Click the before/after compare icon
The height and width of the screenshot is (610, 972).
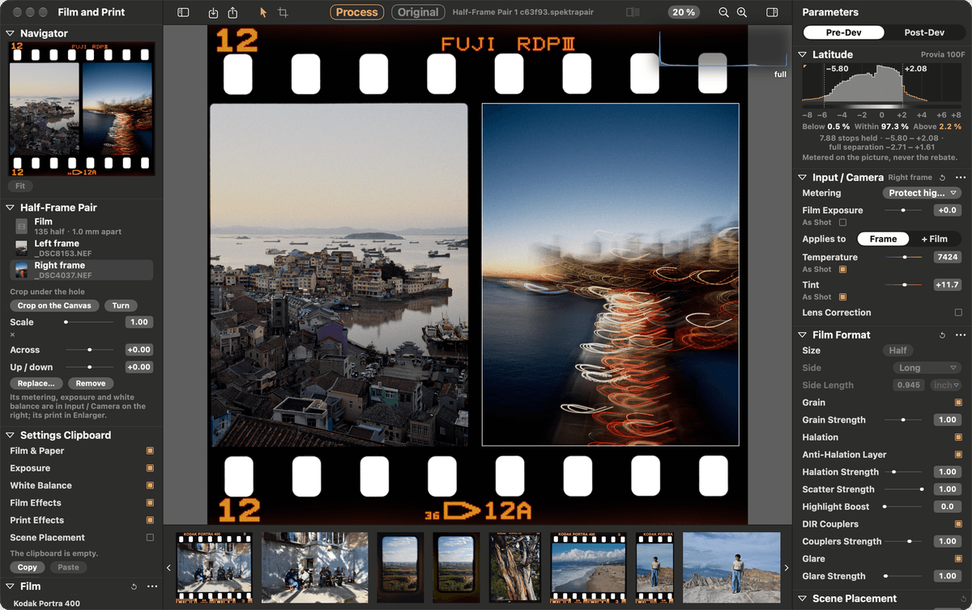click(633, 12)
